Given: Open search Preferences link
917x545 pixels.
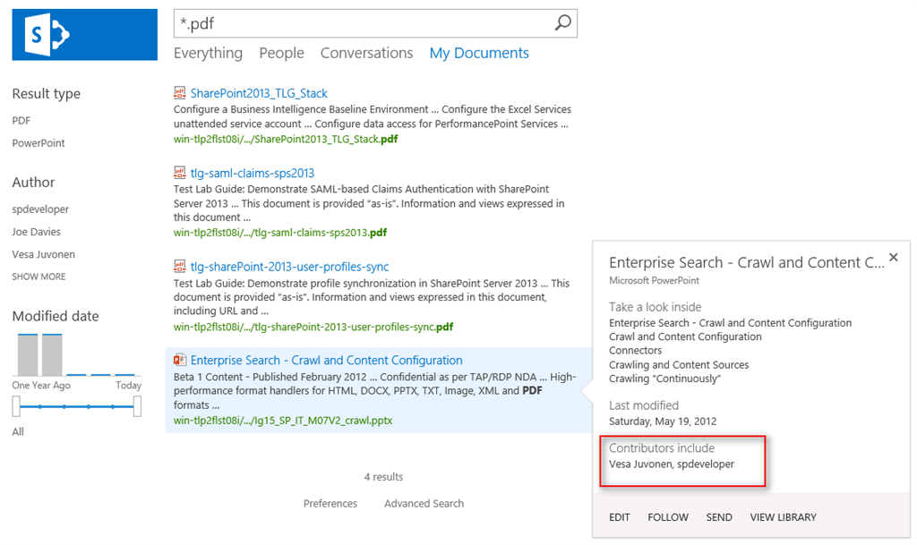Looking at the screenshot, I should 330,504.
